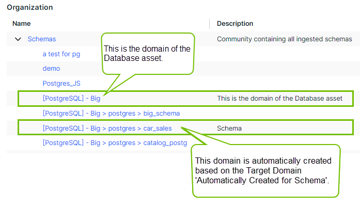The height and width of the screenshot is (207, 360).
Task: Click the 'Automatically Created for Schema' callout
Action: tap(265, 170)
